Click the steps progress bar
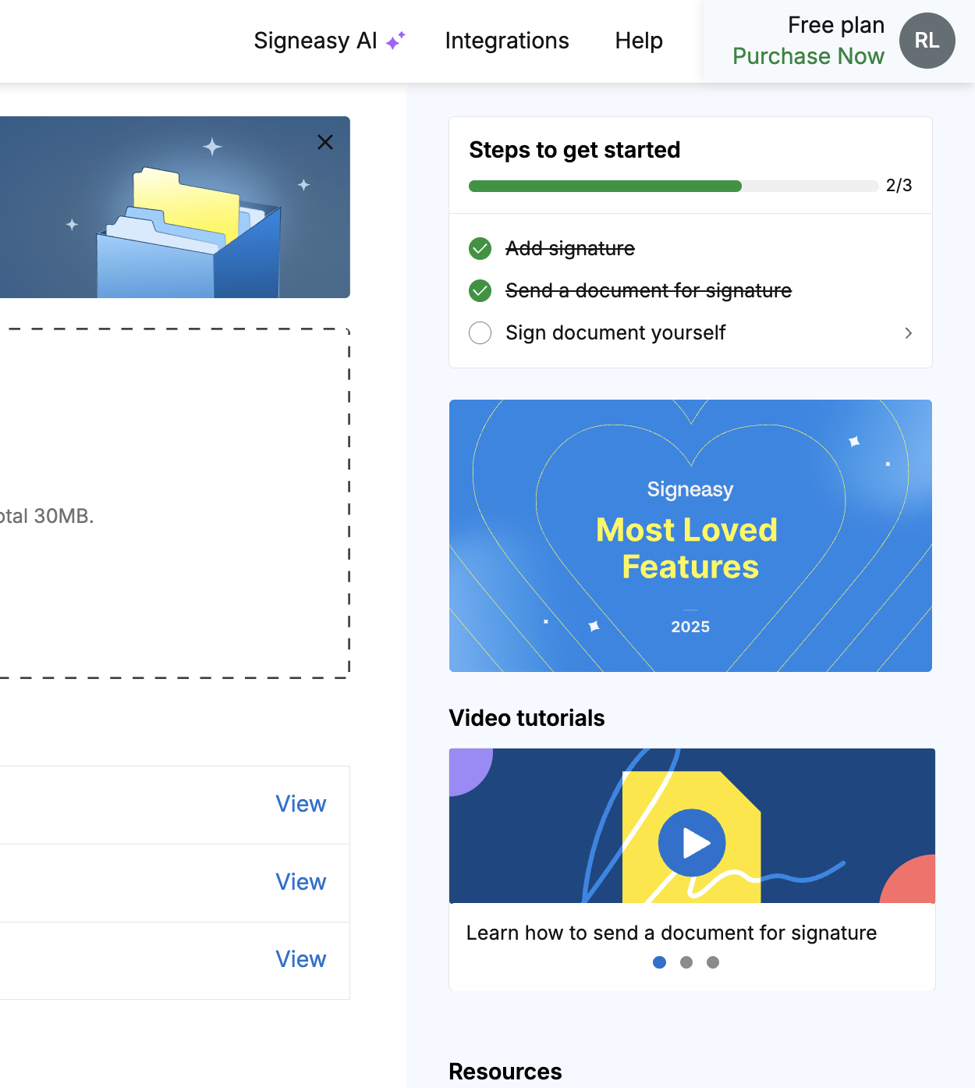The image size is (975, 1088). point(673,186)
